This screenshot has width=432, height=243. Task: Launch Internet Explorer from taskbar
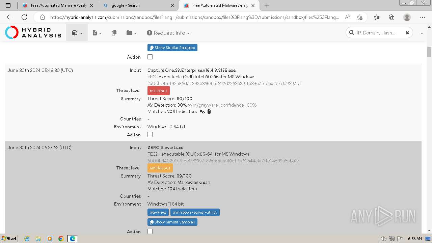click(x=27, y=239)
